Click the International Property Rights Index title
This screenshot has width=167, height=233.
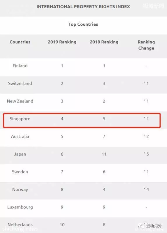pyautogui.click(x=83, y=7)
